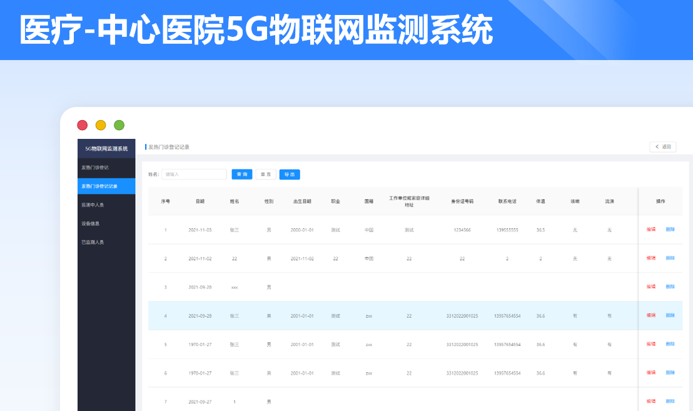Click the 联系电话 column header

coord(507,201)
